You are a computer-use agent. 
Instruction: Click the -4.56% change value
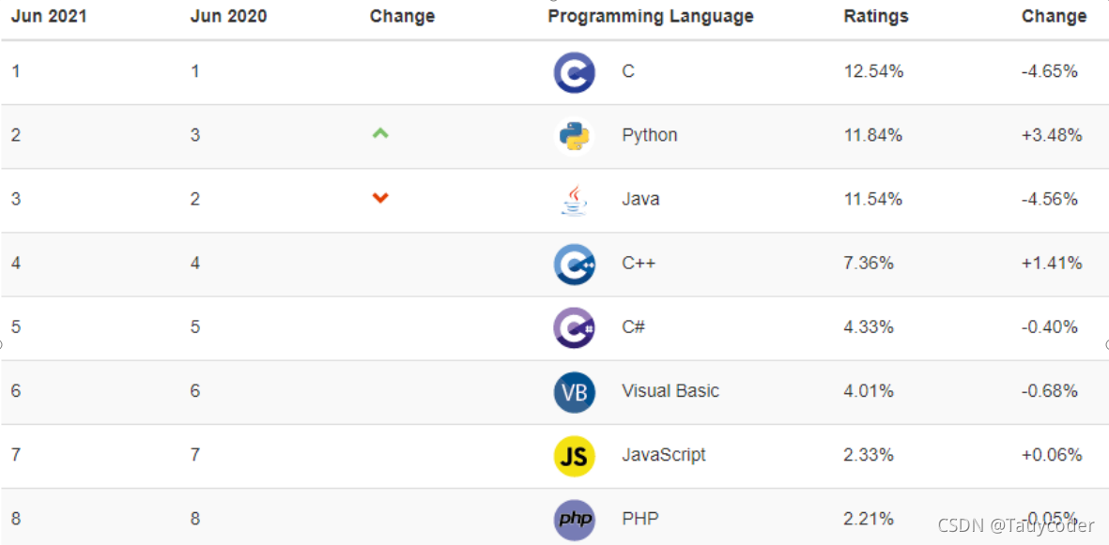(1050, 200)
